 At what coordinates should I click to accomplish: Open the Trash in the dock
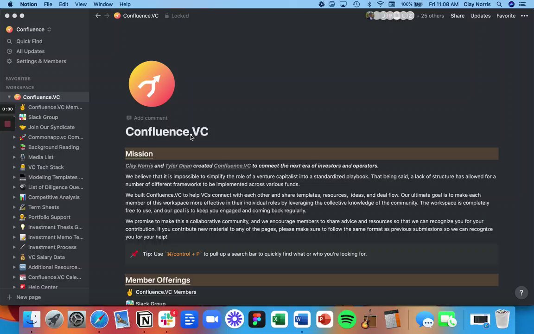[502, 319]
